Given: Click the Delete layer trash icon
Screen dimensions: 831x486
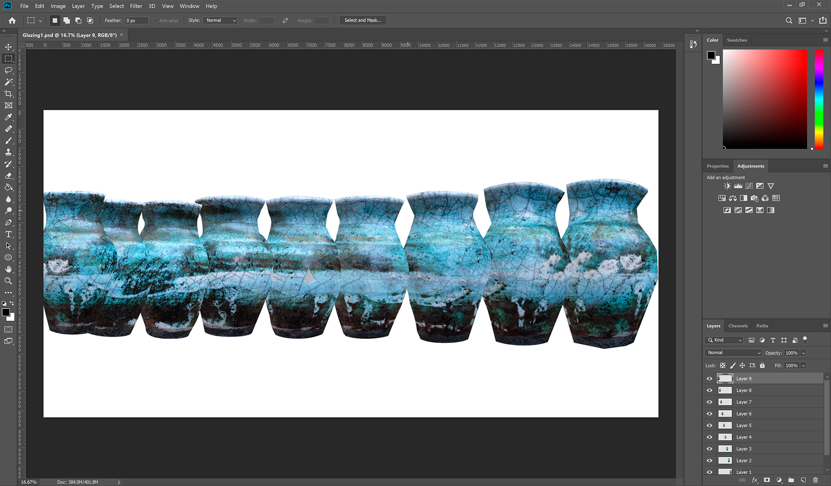Looking at the screenshot, I should tap(815, 480).
